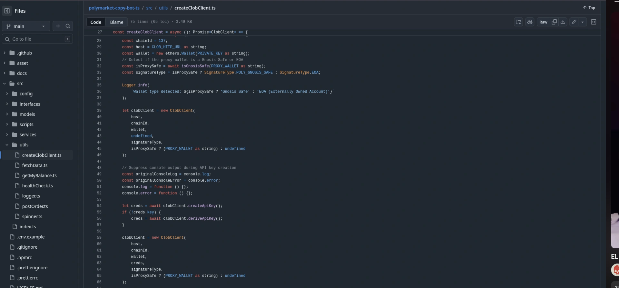This screenshot has width=619, height=288.
Task: Expand the .github folder
Action: (x=5, y=53)
